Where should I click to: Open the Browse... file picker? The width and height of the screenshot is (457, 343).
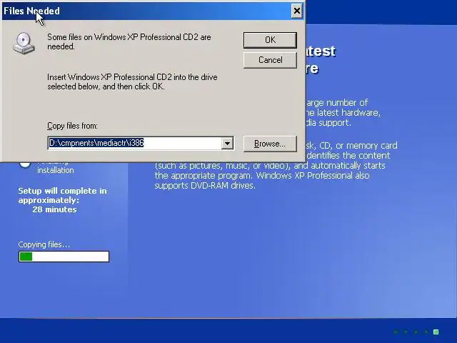(x=270, y=144)
